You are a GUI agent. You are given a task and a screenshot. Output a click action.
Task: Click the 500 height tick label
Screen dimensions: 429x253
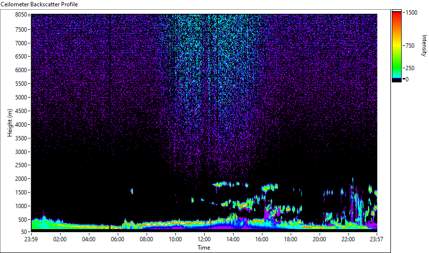tap(22, 220)
